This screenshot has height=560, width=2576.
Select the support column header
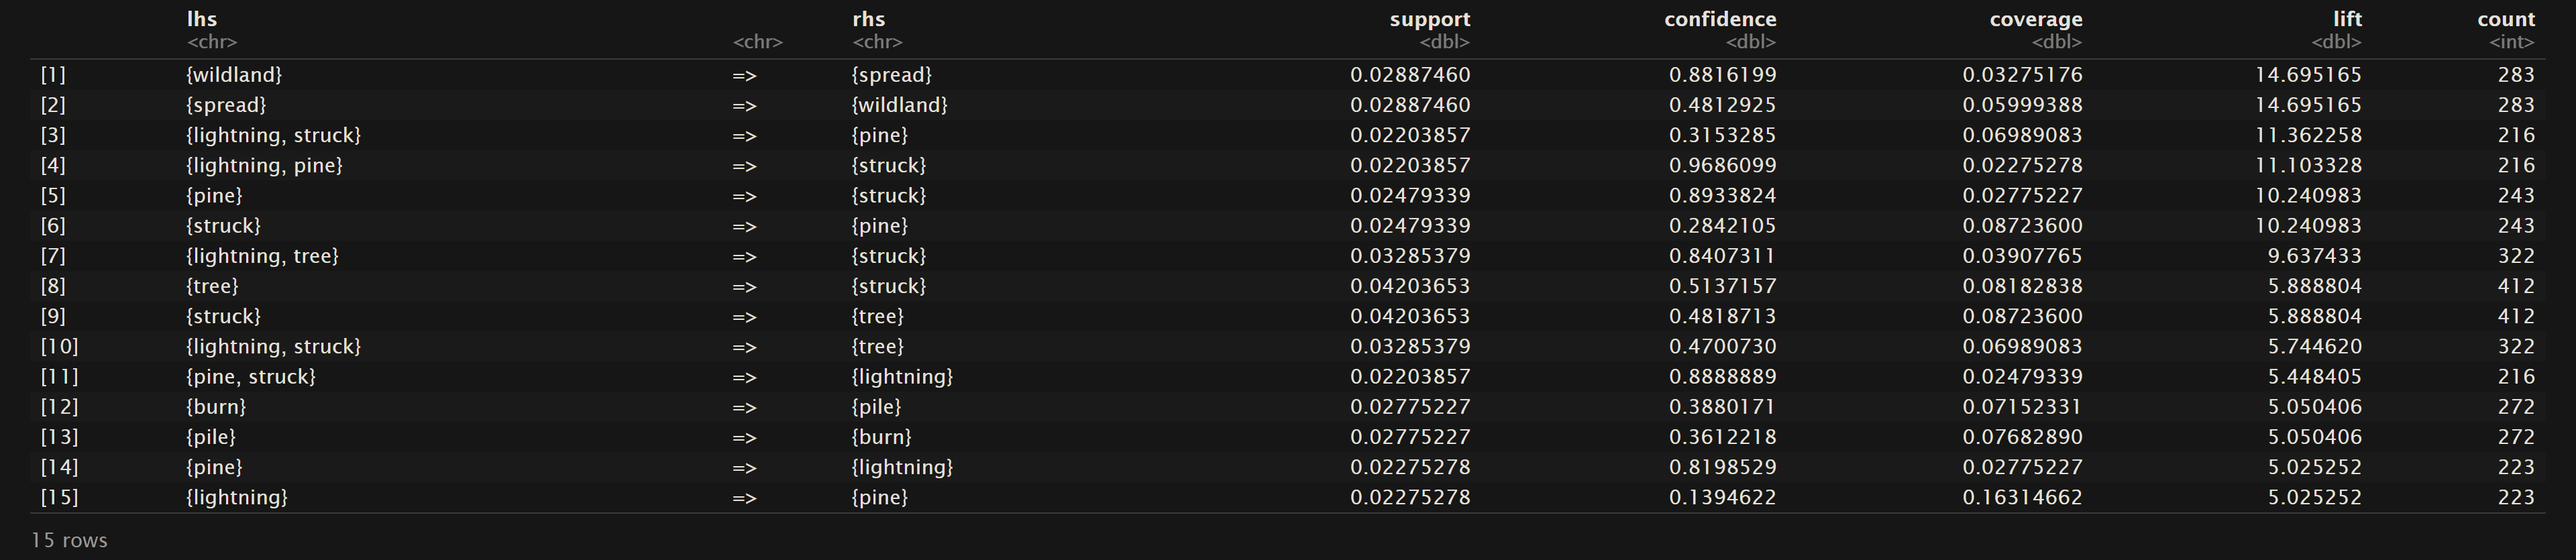(x=1429, y=19)
